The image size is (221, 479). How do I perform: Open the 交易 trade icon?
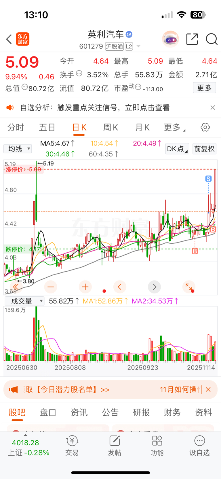click(72, 446)
